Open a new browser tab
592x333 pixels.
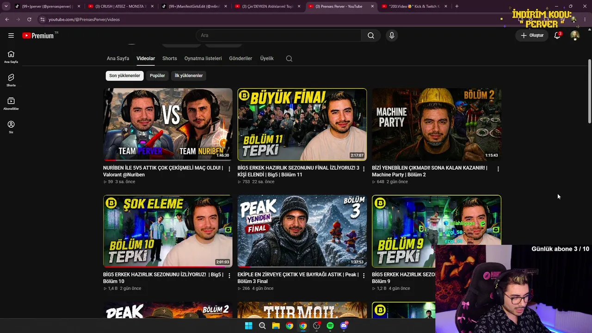456,6
